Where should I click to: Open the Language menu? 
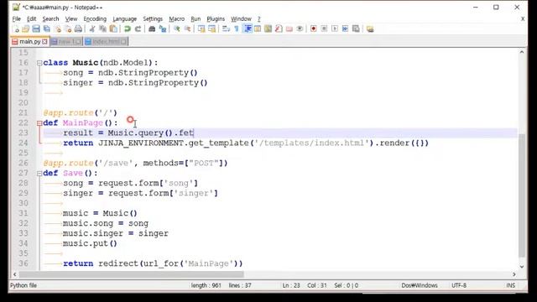(x=125, y=18)
